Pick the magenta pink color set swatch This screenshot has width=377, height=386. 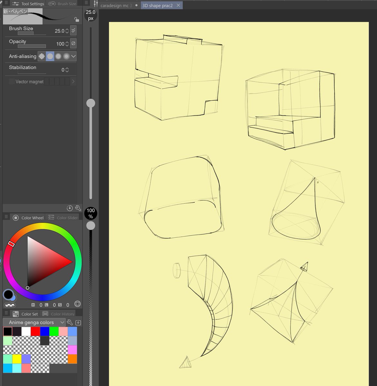72,350
